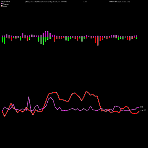Click the Price legend swatch
The image size is (148, 148).
click(2, 6)
